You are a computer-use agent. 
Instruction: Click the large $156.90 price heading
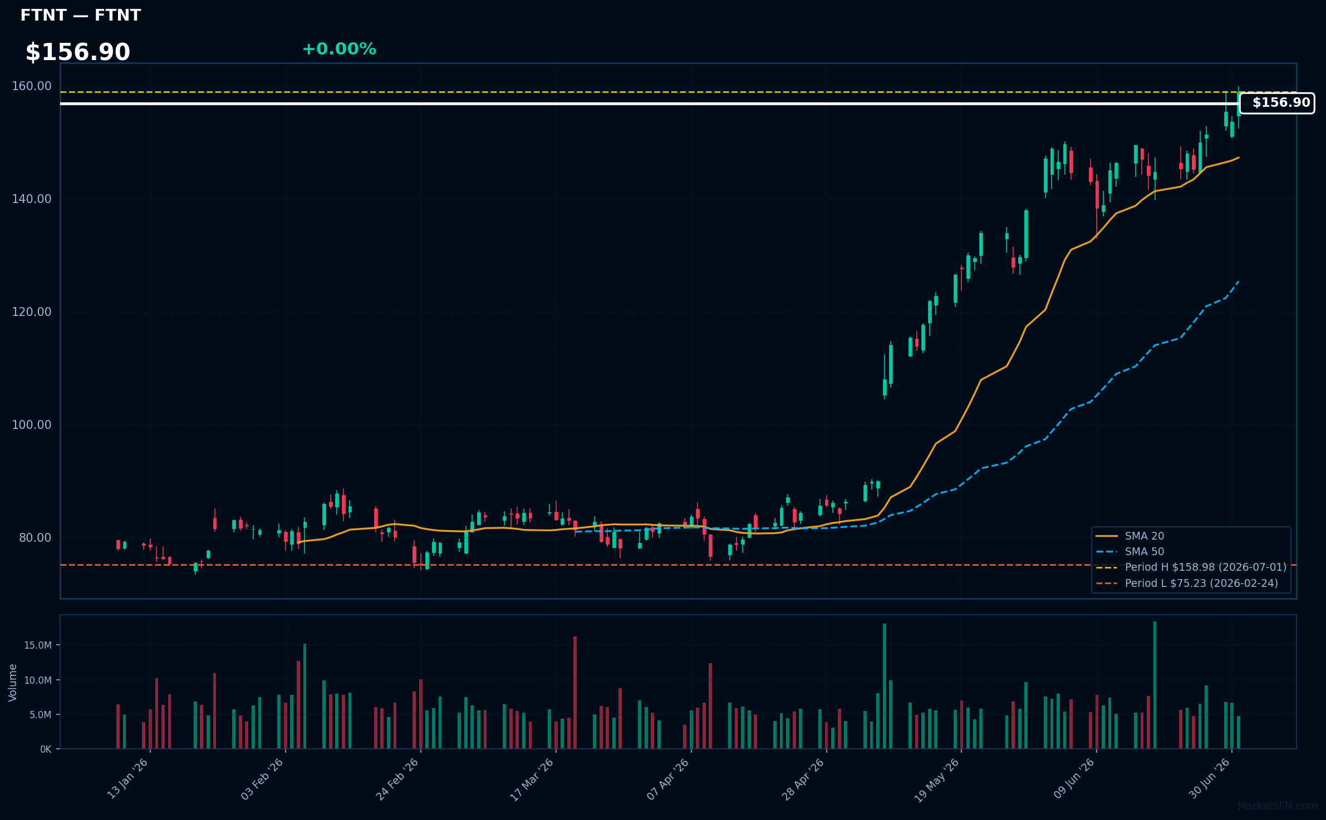click(x=78, y=52)
